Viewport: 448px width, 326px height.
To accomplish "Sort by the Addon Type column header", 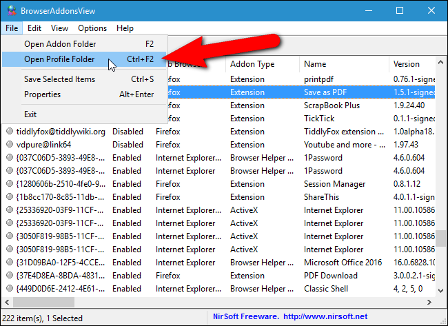I will [x=263, y=64].
